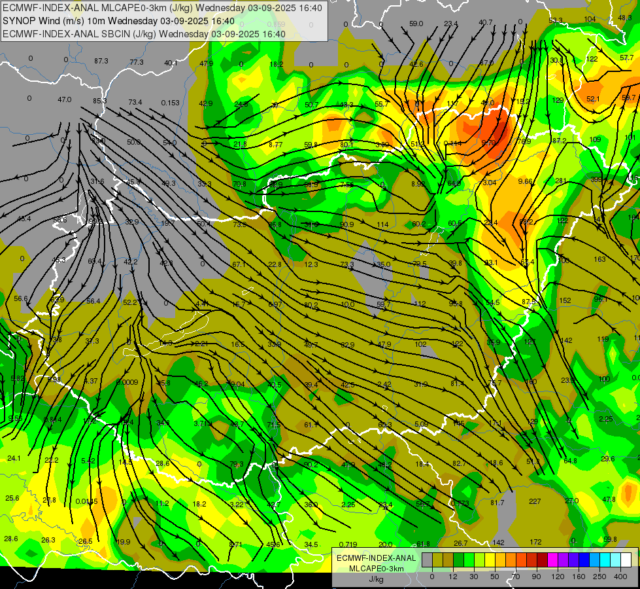Select the bright green legend swatch
Screen dimensions: 640x589
[469, 560]
